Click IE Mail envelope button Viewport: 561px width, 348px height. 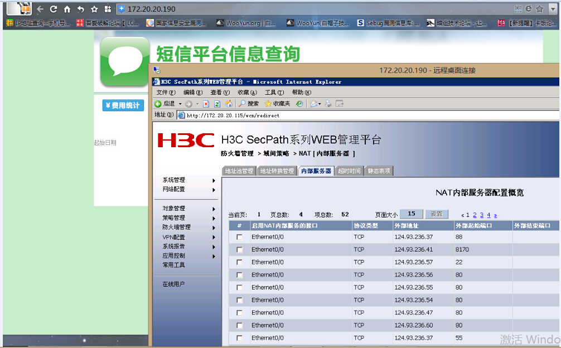point(314,104)
